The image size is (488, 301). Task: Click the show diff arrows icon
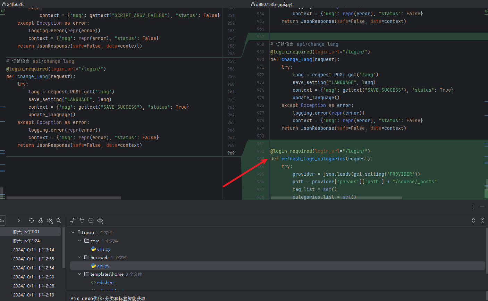coord(73,220)
